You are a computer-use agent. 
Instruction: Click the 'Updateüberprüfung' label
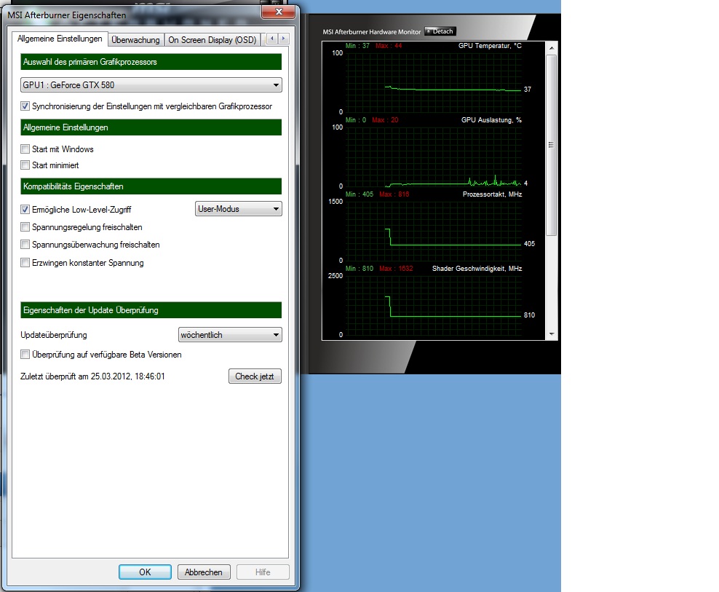pos(54,335)
